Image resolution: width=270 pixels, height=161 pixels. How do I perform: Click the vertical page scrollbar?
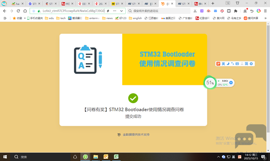(268, 79)
